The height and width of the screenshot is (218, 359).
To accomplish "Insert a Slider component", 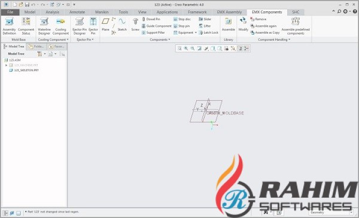I will click(x=205, y=19).
